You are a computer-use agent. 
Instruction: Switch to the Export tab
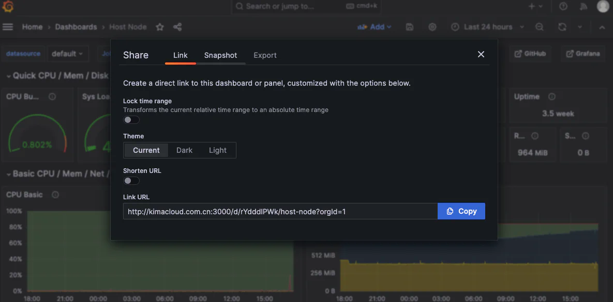coord(265,55)
